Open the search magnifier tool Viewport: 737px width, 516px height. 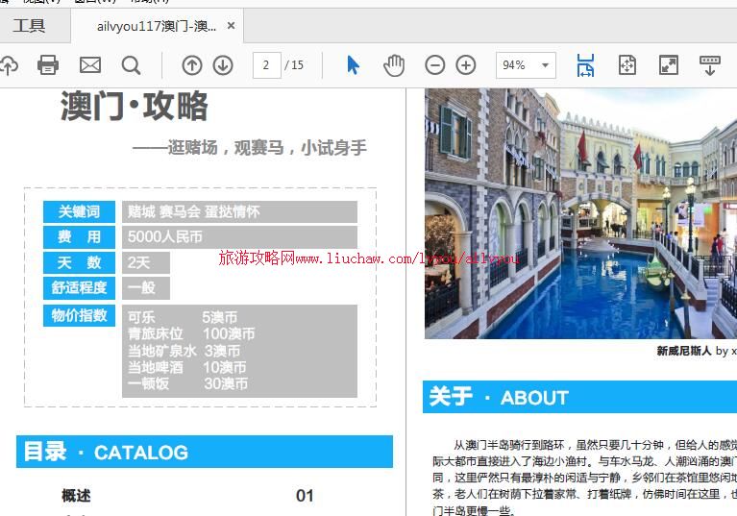click(x=131, y=65)
